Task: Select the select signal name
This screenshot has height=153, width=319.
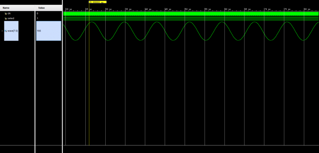Action: pyautogui.click(x=11, y=18)
